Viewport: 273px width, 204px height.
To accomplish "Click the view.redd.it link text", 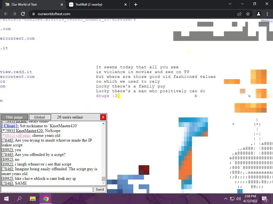I will coord(16,72).
